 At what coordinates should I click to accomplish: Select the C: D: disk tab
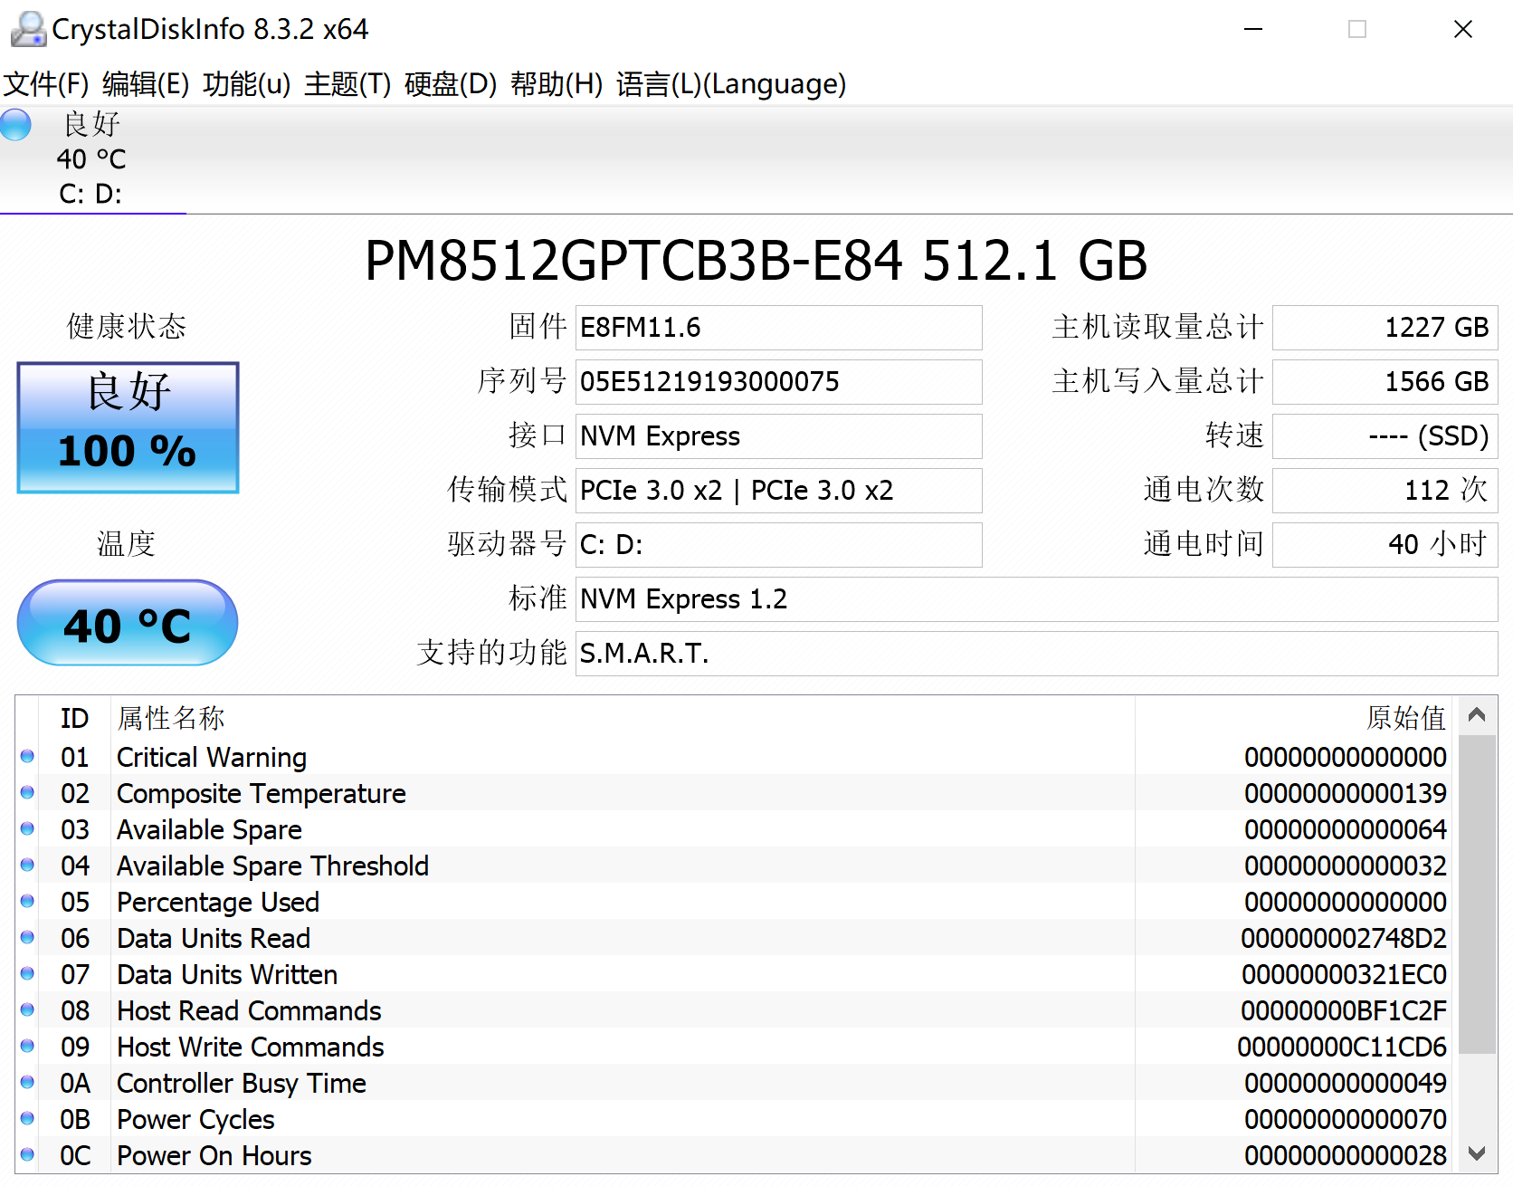tap(92, 159)
